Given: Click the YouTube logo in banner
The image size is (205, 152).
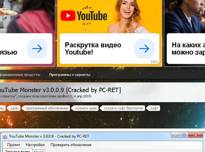Looking at the screenshot, I should (x=84, y=16).
